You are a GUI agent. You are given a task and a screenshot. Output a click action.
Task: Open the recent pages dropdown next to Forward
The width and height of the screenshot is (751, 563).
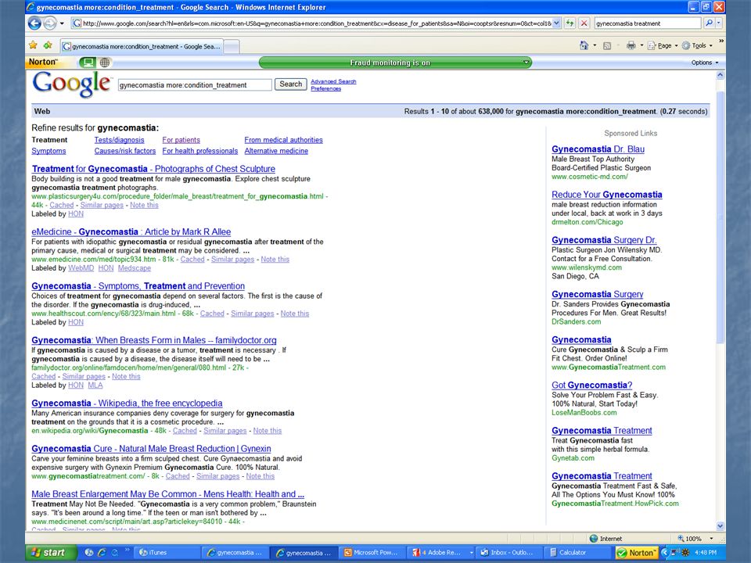pos(63,23)
